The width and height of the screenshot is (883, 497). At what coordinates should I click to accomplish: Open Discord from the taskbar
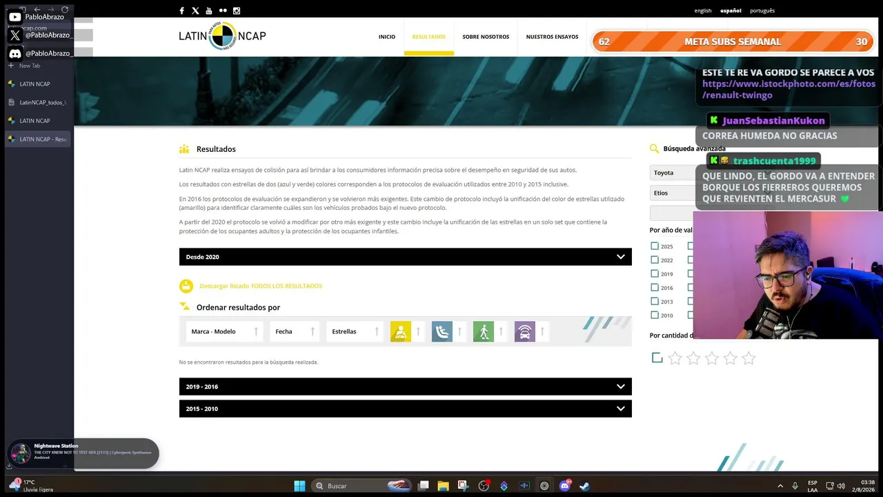pyautogui.click(x=565, y=486)
